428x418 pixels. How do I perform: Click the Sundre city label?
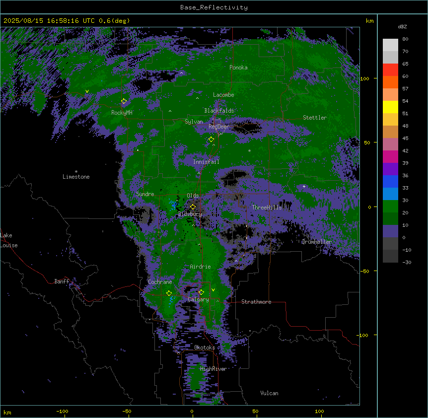click(x=145, y=194)
